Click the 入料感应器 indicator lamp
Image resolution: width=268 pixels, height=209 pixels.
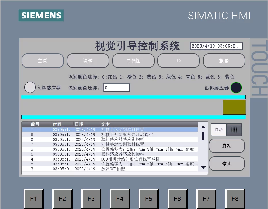(30, 87)
